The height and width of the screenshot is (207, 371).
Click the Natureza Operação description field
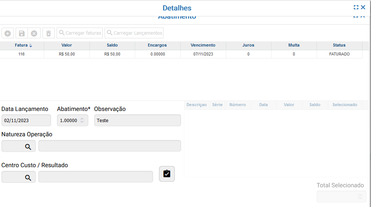(110, 146)
